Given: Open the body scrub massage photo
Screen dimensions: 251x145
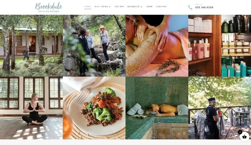Looking at the screenshot, I should pos(157,46).
